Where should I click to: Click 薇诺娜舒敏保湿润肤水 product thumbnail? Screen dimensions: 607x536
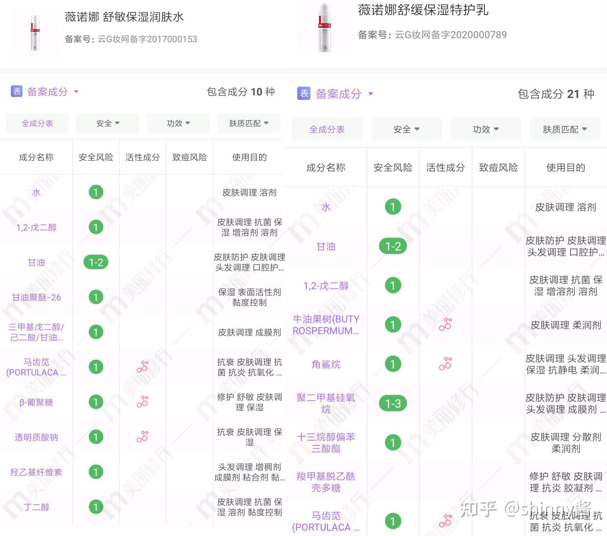[35, 33]
